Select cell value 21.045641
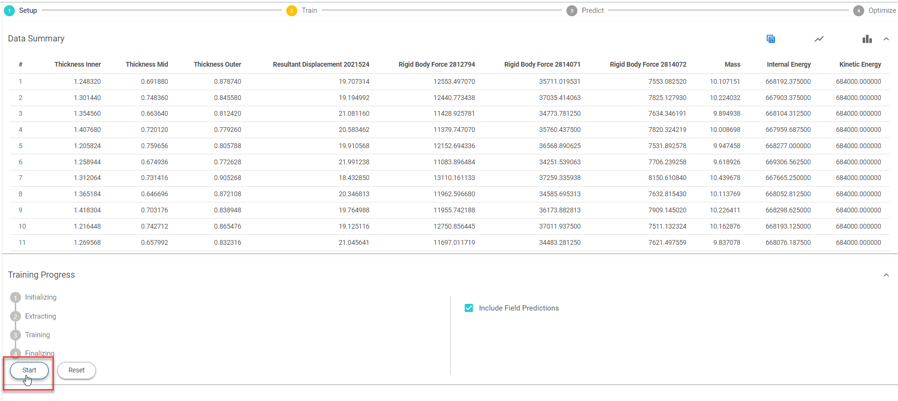This screenshot has height=401, width=898. click(x=354, y=242)
